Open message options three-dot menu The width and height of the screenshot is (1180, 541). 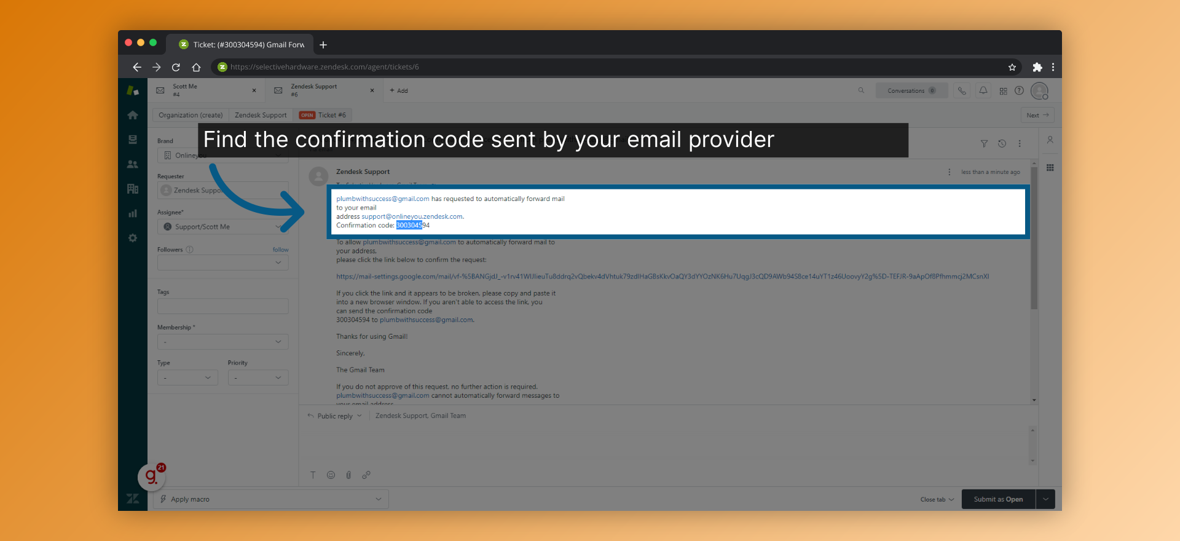pyautogui.click(x=949, y=172)
